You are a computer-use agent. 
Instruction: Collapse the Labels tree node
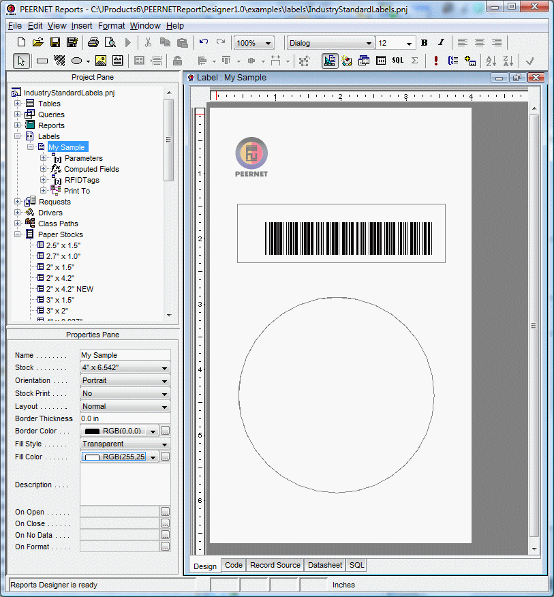(x=17, y=136)
